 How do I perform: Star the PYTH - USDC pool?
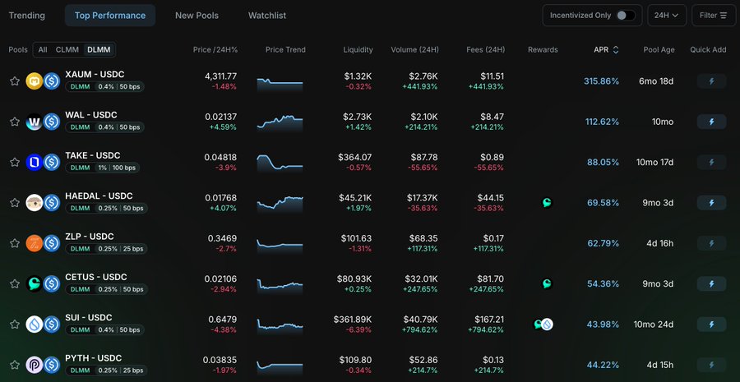[15, 365]
